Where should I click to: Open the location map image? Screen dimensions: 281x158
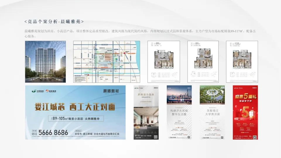(107, 62)
